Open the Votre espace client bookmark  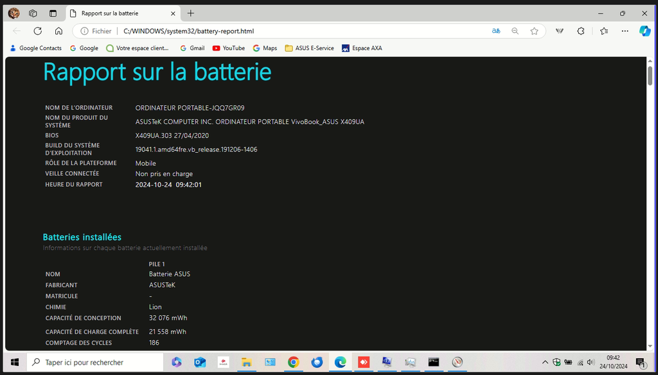tap(138, 48)
